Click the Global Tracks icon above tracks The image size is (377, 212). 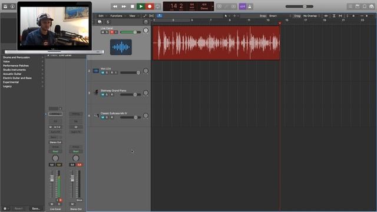[146, 22]
